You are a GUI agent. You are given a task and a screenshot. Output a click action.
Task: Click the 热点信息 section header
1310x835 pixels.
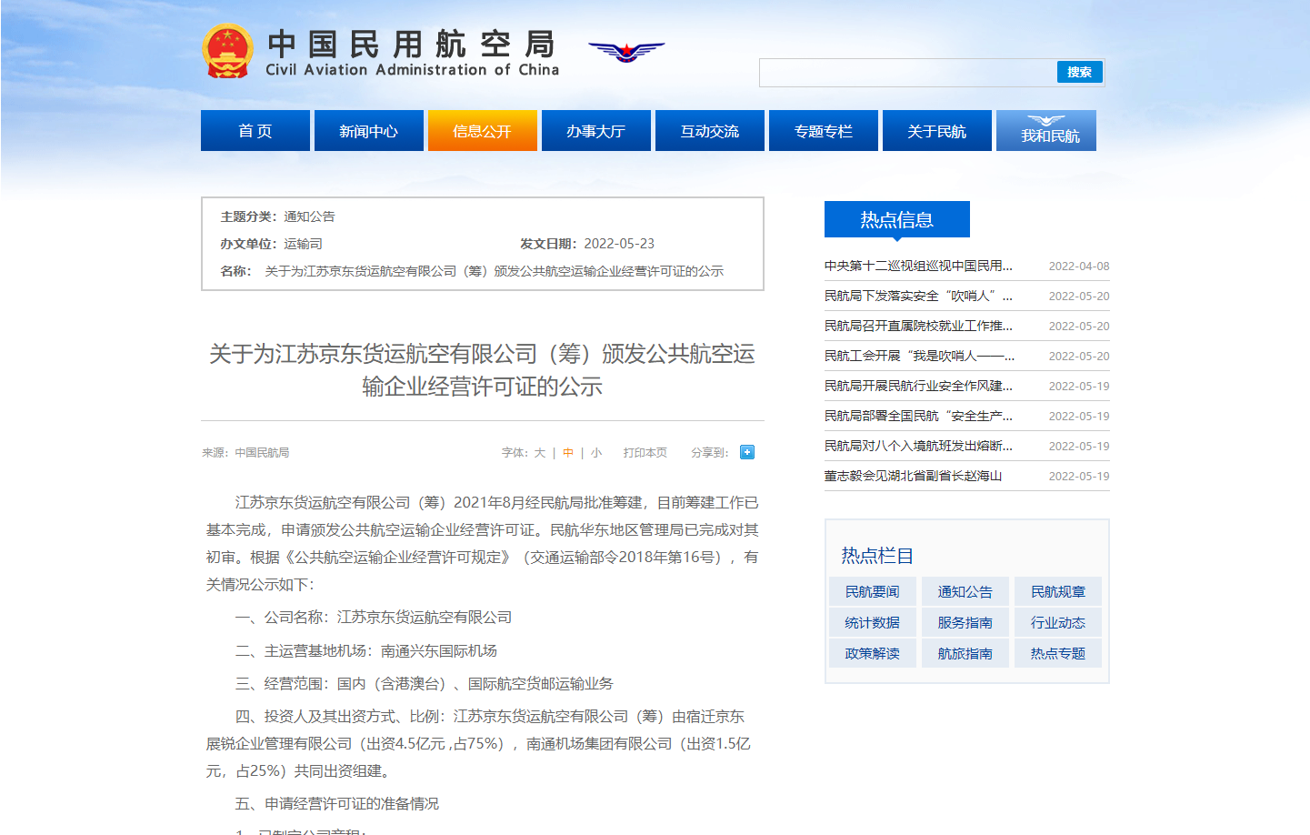[x=896, y=219]
